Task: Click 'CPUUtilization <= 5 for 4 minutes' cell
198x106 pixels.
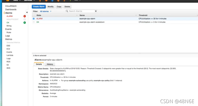Action: point(152,22)
